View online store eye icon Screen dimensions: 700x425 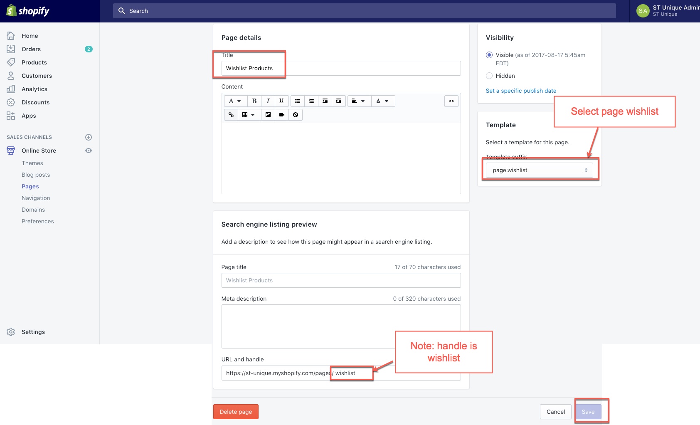(89, 151)
